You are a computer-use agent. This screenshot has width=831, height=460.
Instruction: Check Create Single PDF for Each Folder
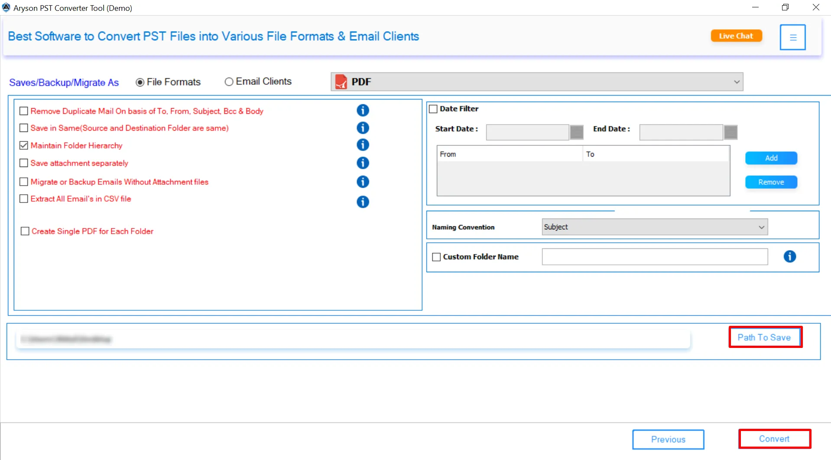25,231
